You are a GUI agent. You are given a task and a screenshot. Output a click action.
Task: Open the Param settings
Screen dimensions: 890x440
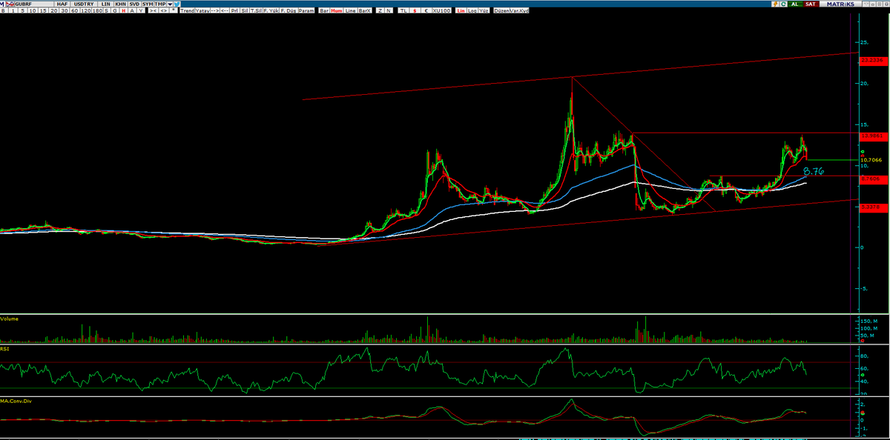(306, 11)
